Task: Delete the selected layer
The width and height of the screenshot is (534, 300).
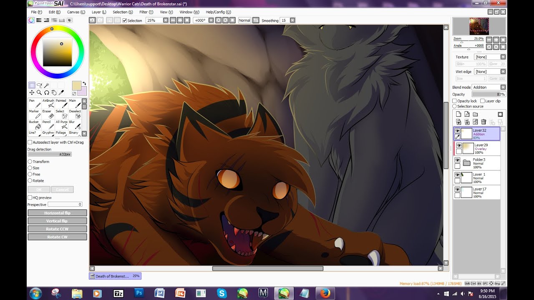Action: coord(483,122)
